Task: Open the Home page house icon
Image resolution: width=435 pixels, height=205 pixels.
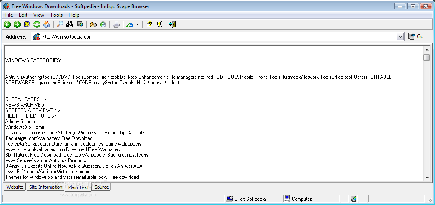Action: coord(47,25)
